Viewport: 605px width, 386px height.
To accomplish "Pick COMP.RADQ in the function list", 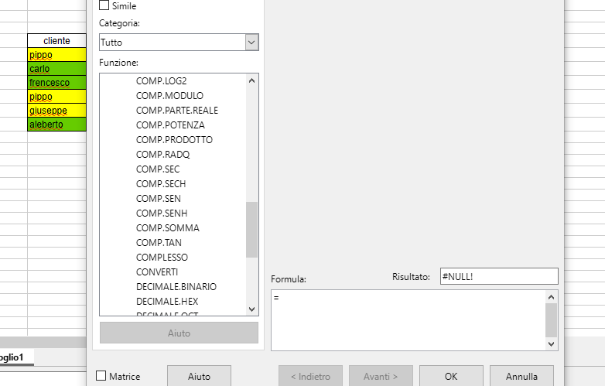I will (x=162, y=155).
